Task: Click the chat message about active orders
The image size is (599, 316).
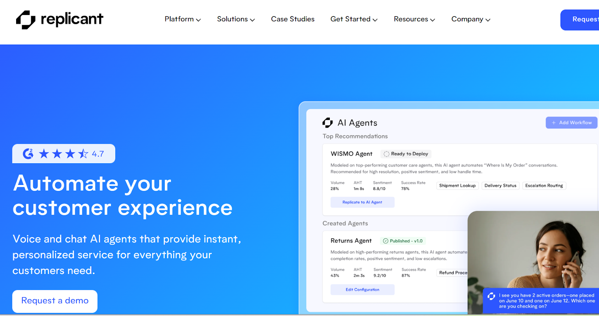Action: pos(547,301)
